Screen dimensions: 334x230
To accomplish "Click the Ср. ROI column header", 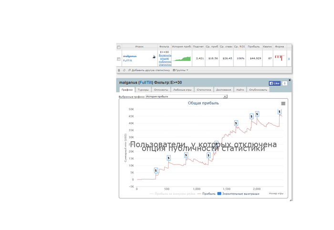I will coord(240,47).
